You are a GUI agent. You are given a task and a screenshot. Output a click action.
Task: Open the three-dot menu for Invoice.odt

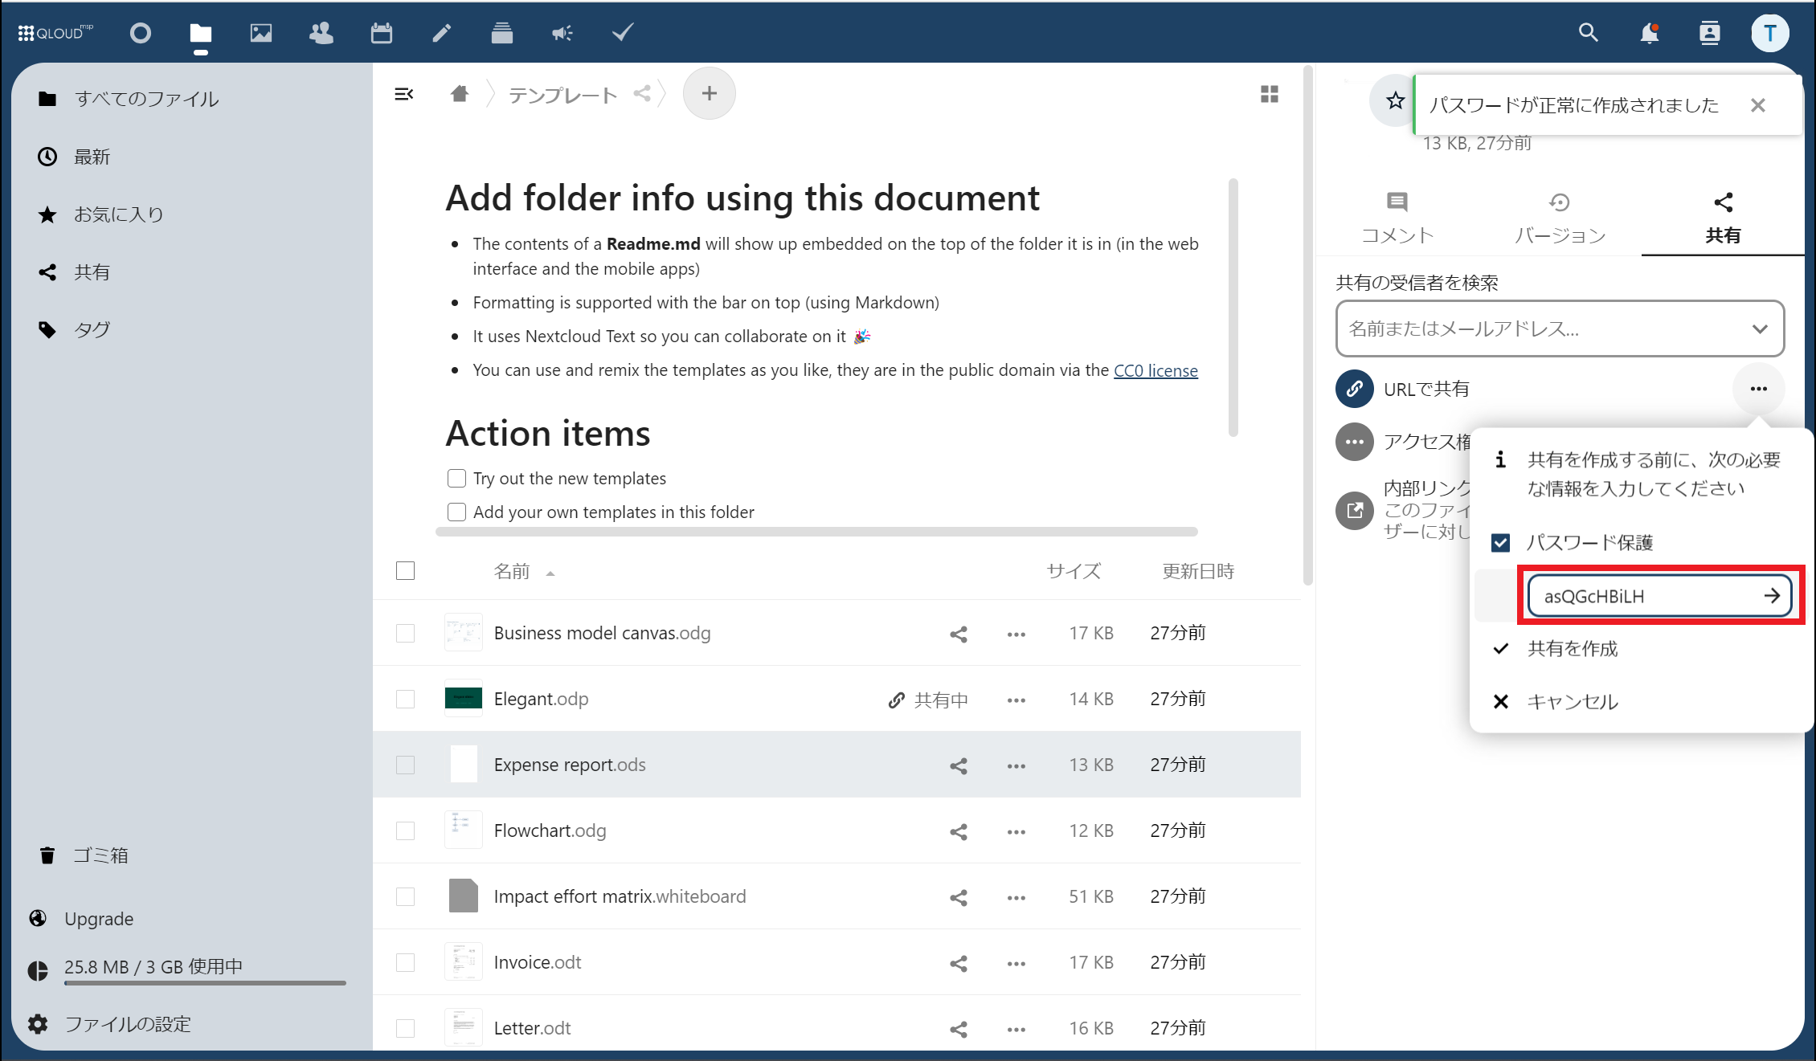click(1016, 963)
